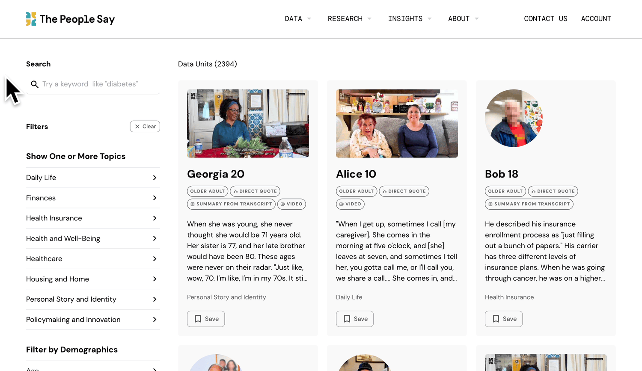Viewport: 642px width, 371px height.
Task: Click bookmark icon on Bob 18 card
Action: click(496, 319)
